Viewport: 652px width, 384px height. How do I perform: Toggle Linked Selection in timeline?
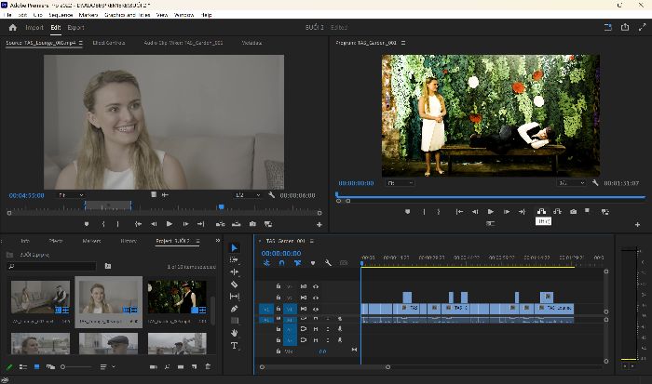tap(297, 263)
